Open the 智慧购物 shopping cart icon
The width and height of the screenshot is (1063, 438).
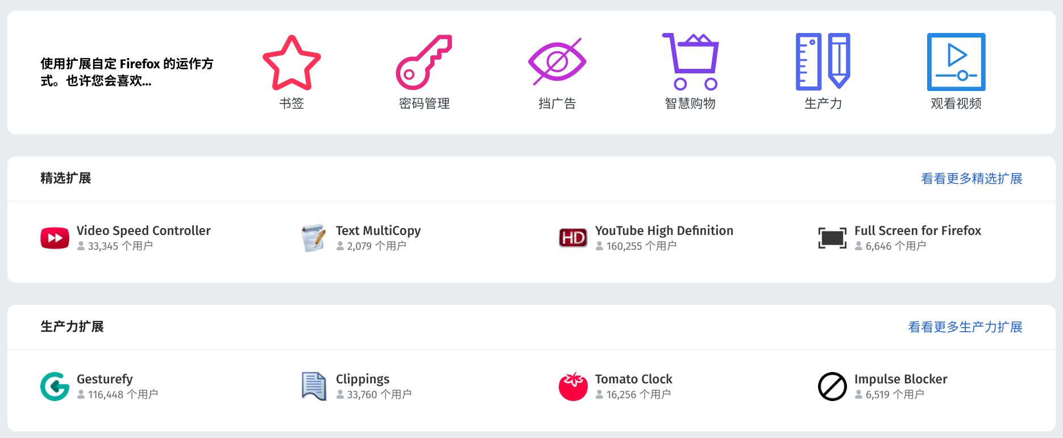click(x=690, y=61)
